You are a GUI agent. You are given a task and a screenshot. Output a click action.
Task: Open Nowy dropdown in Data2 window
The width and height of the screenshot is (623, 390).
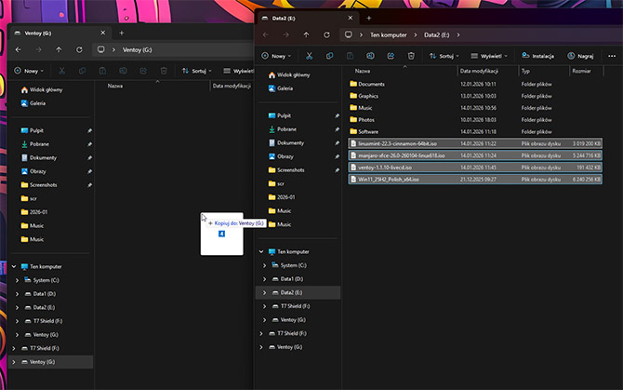276,56
